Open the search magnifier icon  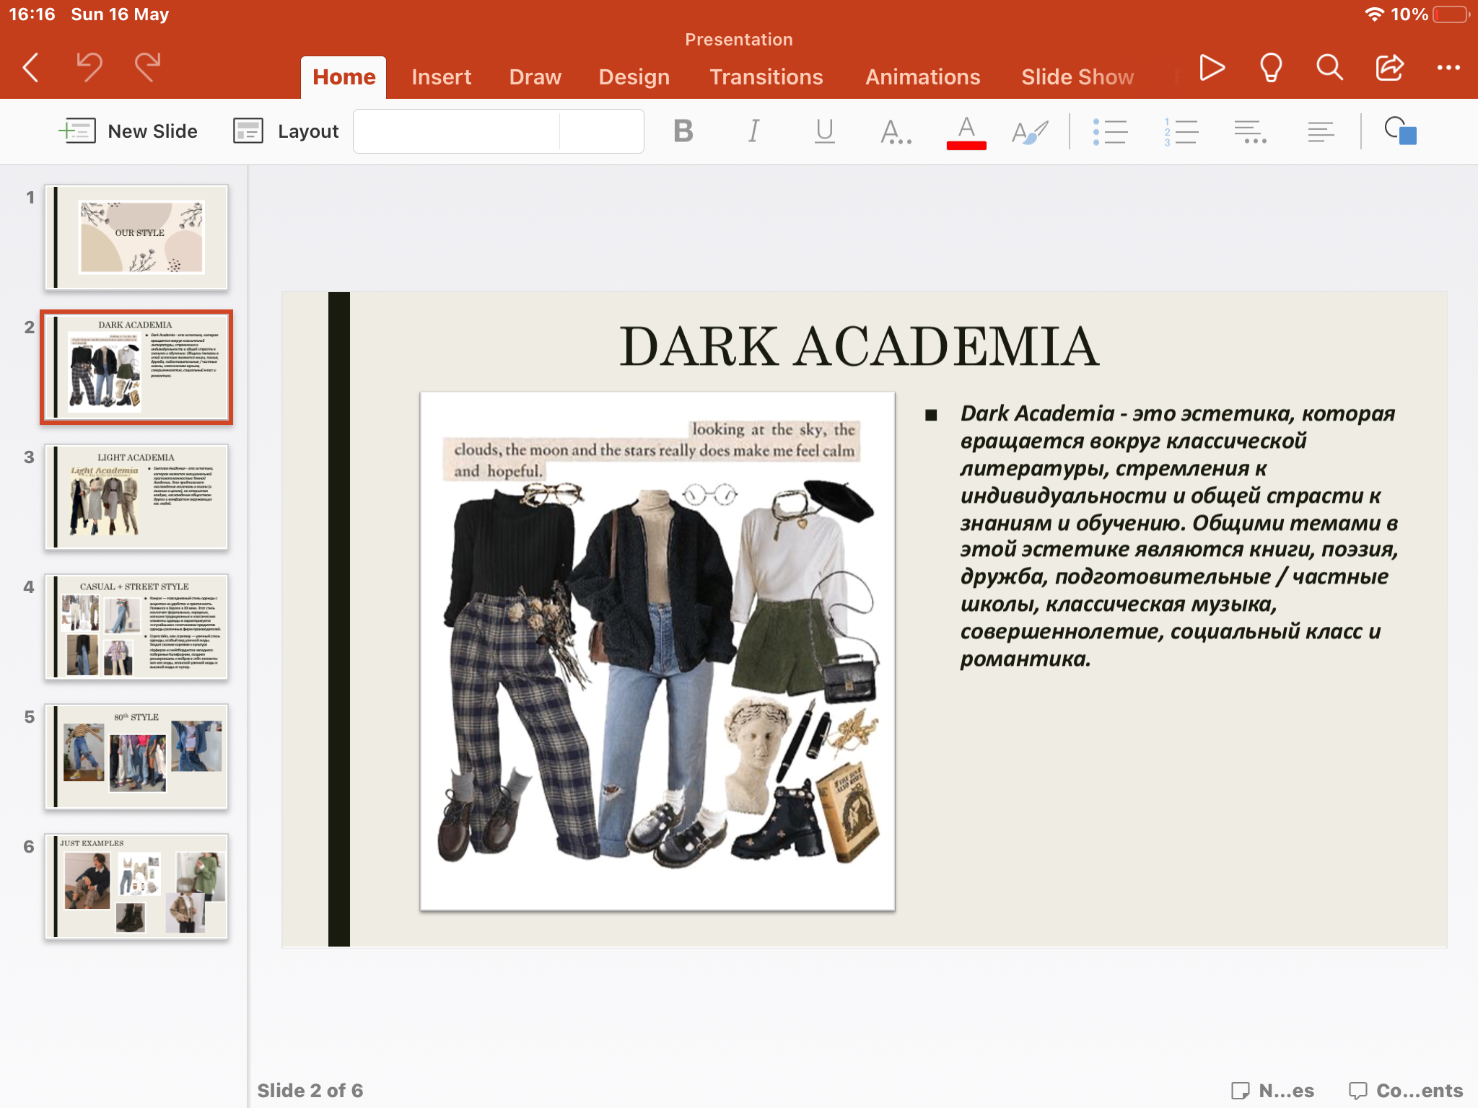coord(1329,68)
